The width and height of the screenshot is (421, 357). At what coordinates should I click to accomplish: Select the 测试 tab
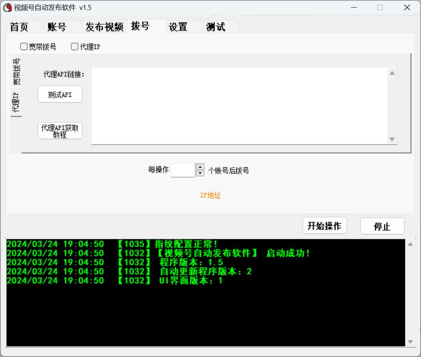(216, 27)
